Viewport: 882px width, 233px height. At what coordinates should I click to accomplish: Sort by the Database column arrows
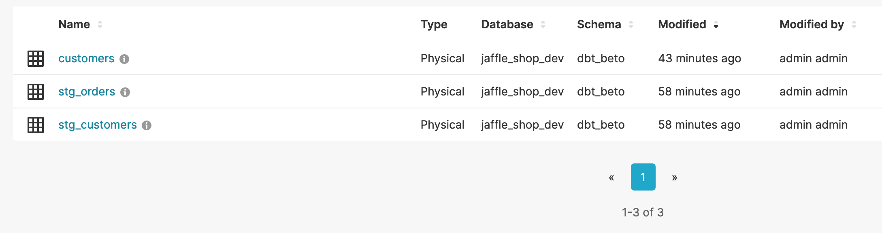click(x=543, y=25)
